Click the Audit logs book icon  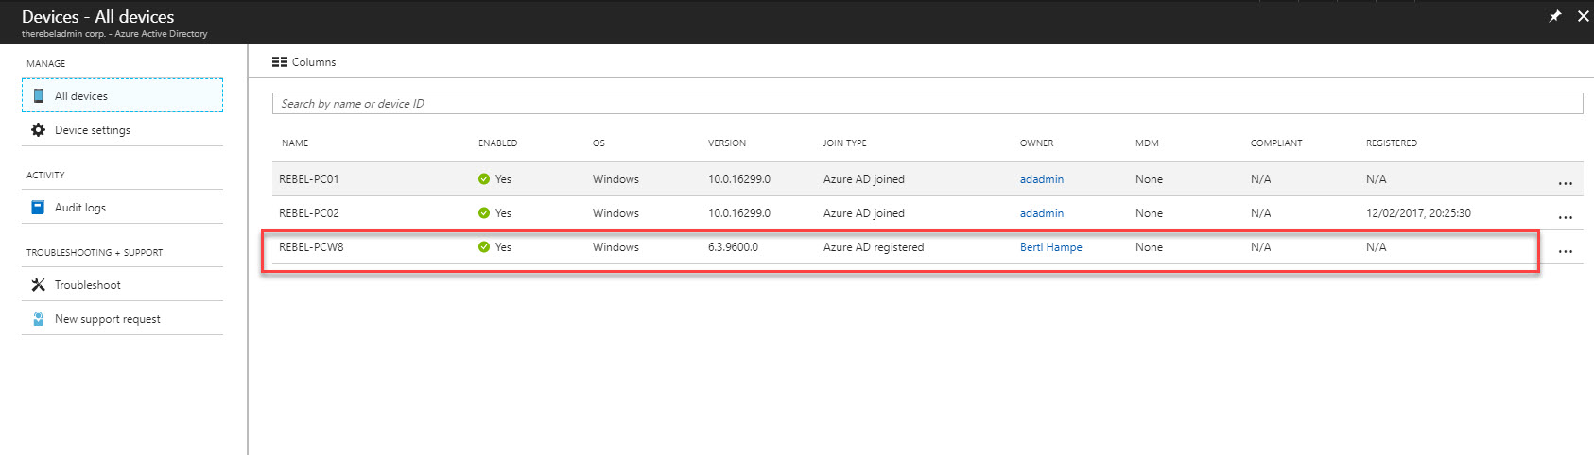pyautogui.click(x=38, y=207)
